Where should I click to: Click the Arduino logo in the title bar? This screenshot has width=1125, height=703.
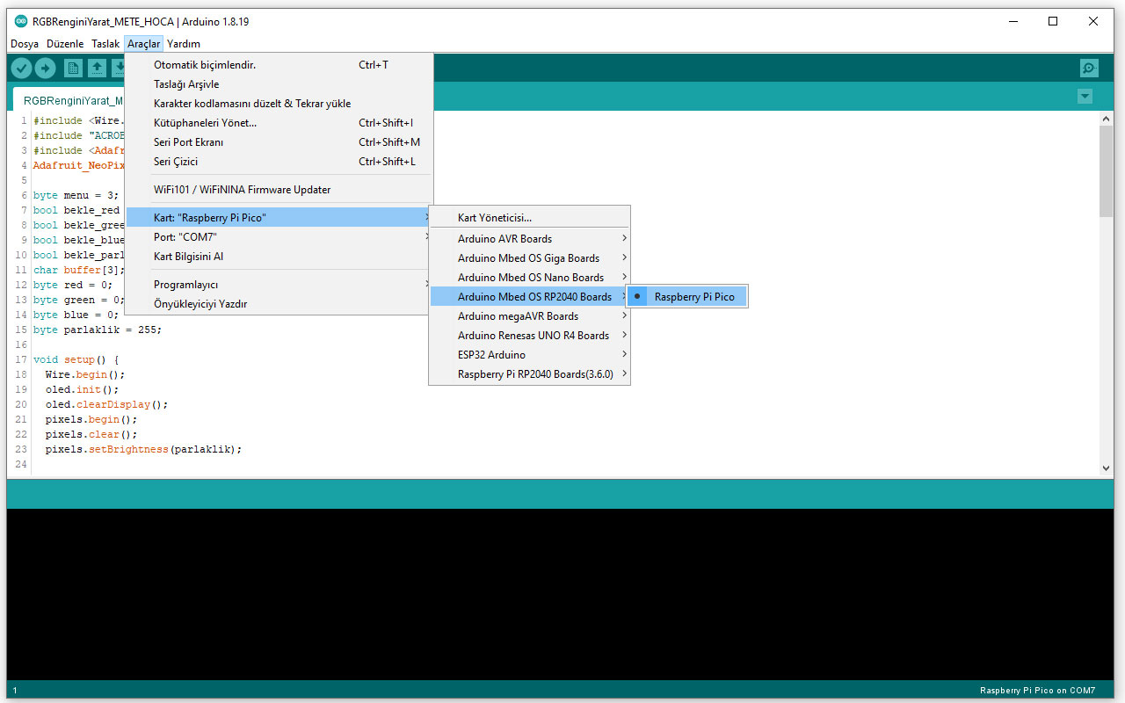(x=21, y=21)
